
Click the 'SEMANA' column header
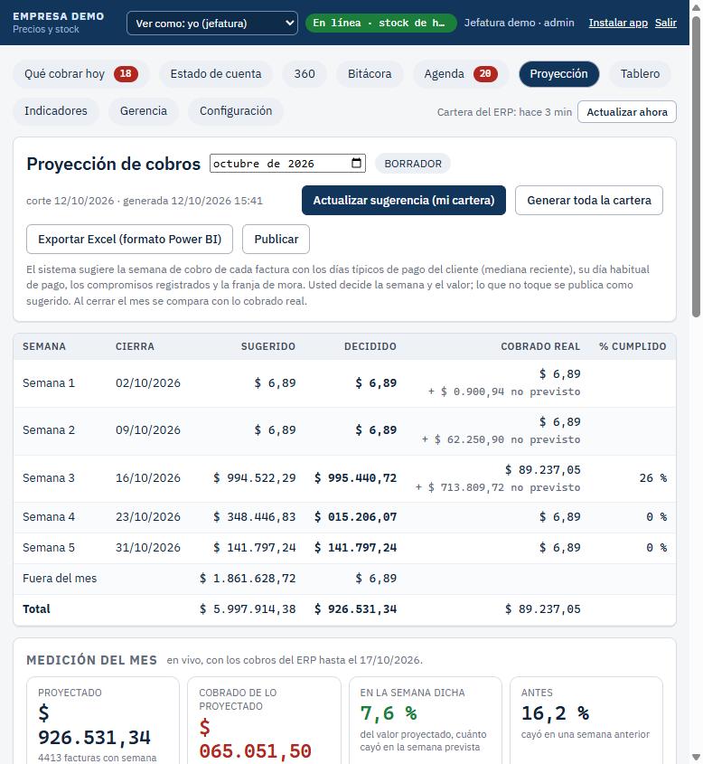[x=43, y=346]
